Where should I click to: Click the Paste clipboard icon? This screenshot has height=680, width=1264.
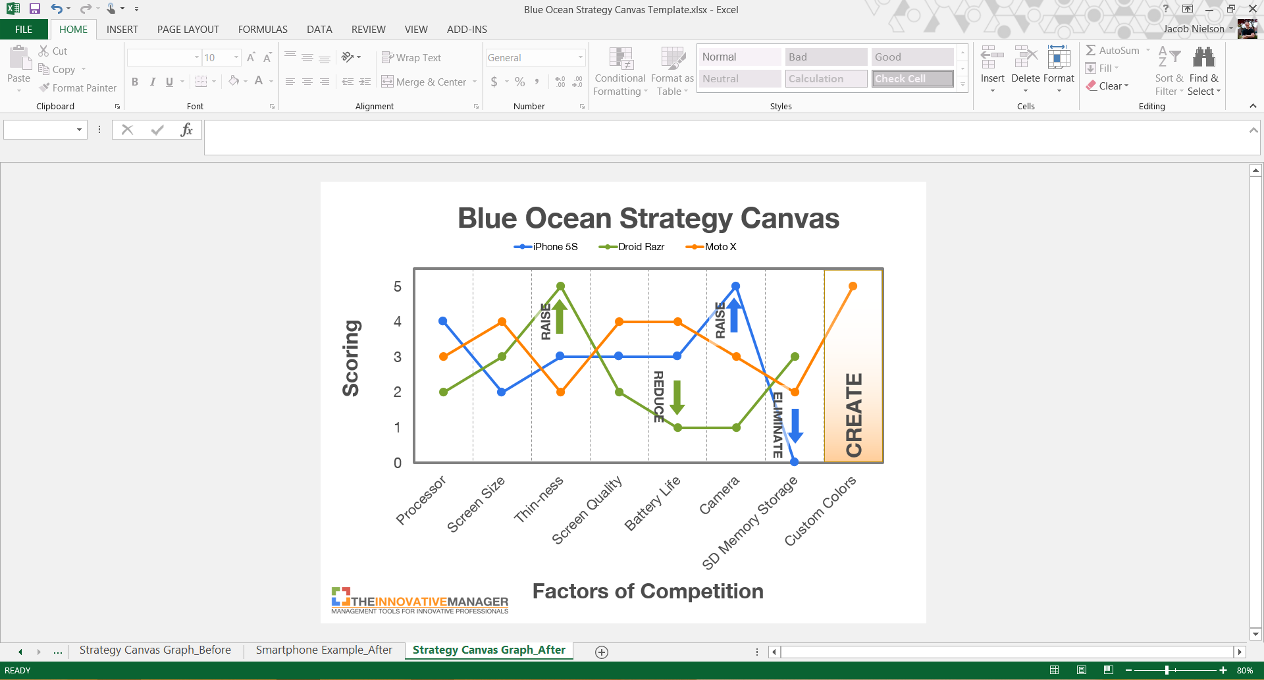(x=19, y=58)
